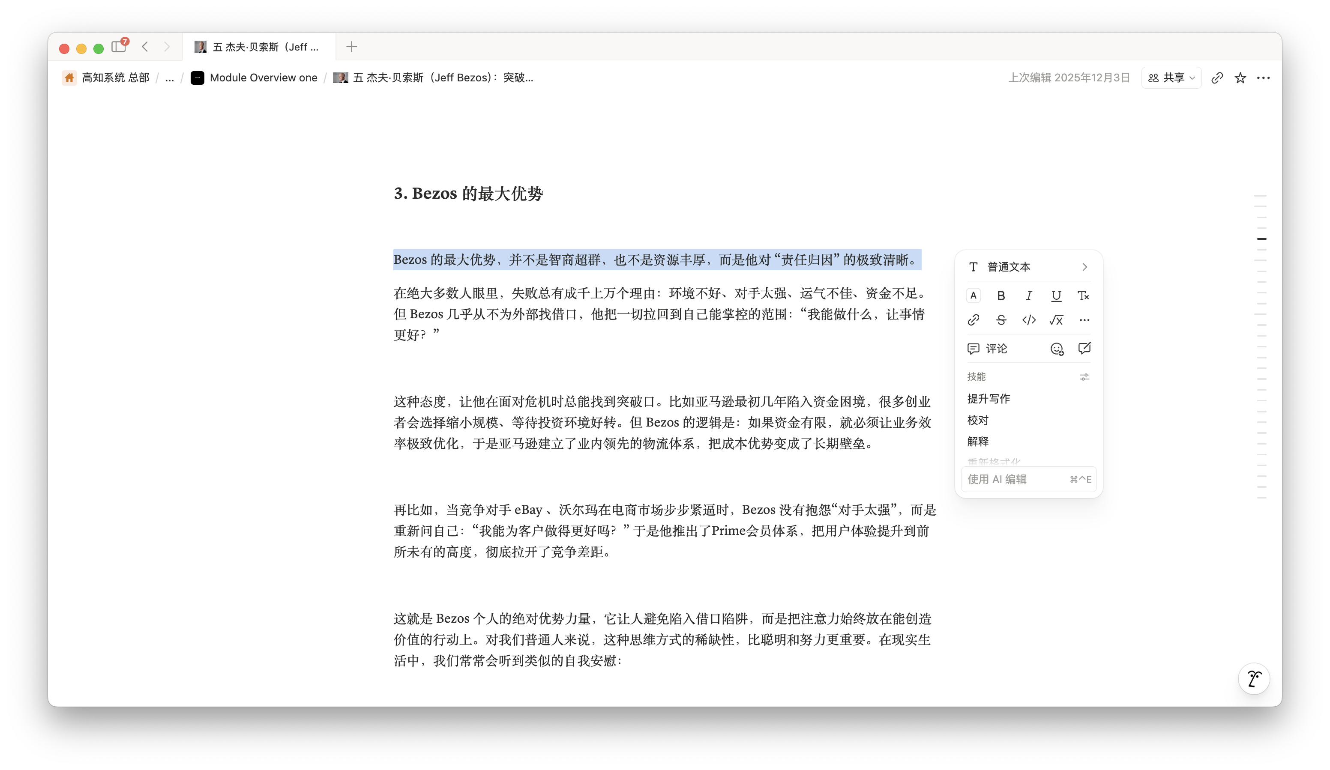Add an emoji reaction to selection
Viewport: 1330px width, 770px height.
(x=1057, y=349)
